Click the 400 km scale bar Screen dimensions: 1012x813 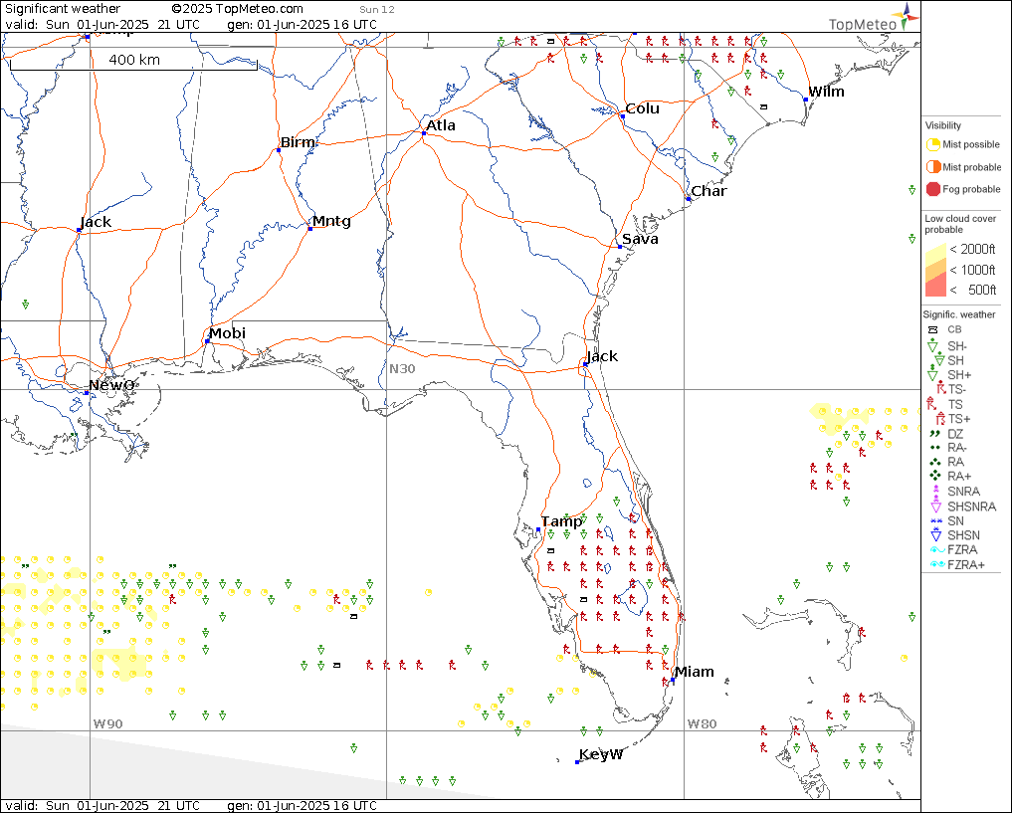click(x=134, y=62)
